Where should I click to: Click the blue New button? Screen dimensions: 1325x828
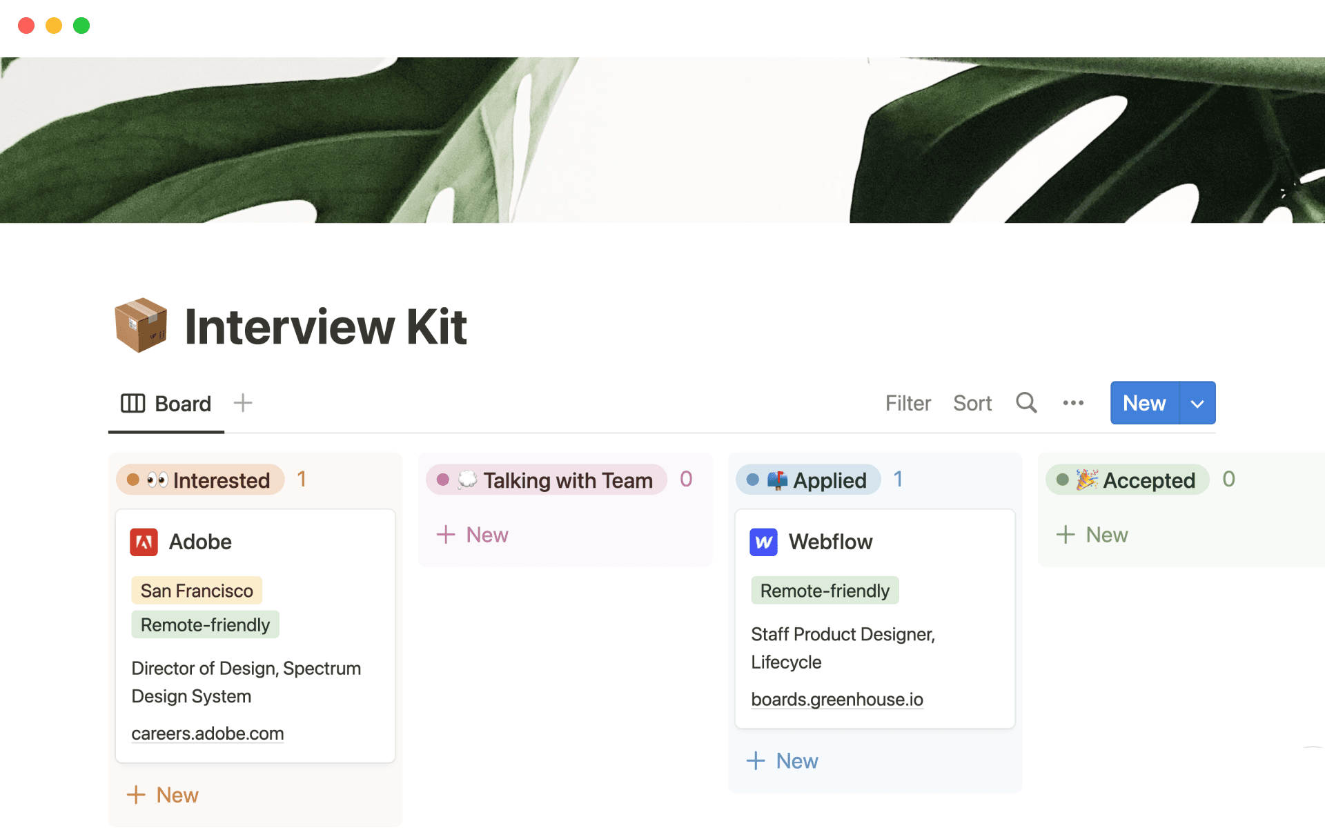pos(1144,403)
